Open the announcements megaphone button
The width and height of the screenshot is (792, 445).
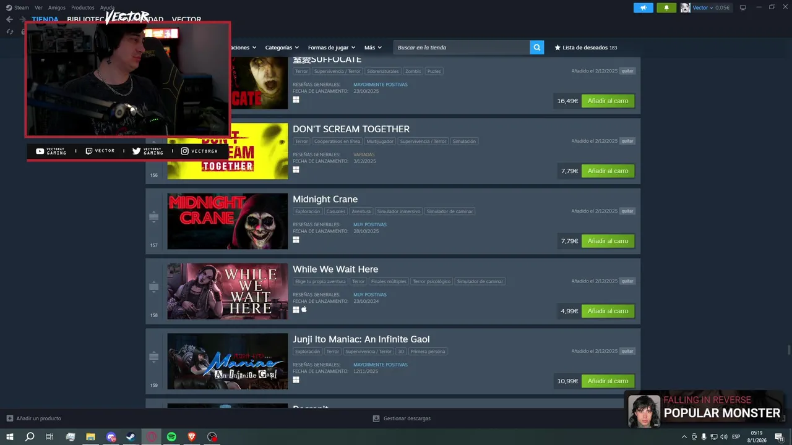point(643,7)
